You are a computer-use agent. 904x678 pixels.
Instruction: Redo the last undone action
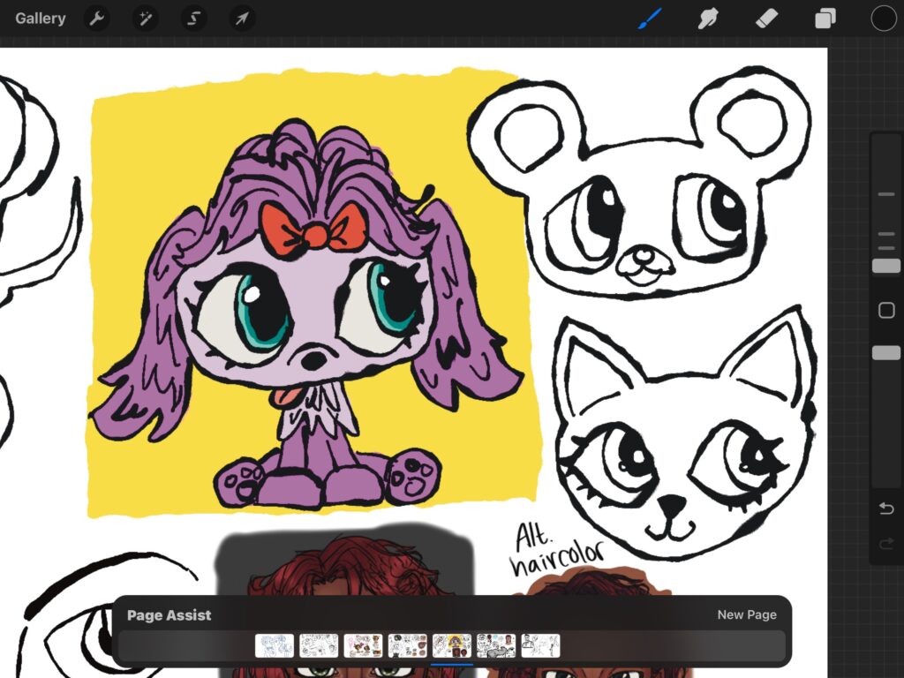coord(886,544)
